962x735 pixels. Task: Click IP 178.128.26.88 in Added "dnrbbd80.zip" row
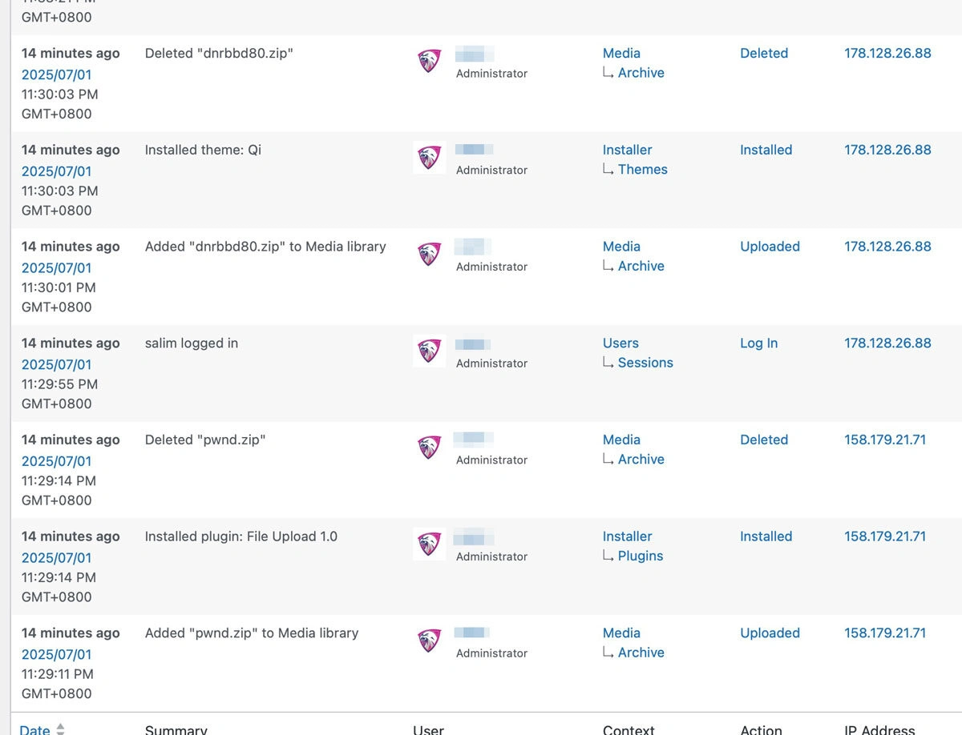(x=887, y=247)
